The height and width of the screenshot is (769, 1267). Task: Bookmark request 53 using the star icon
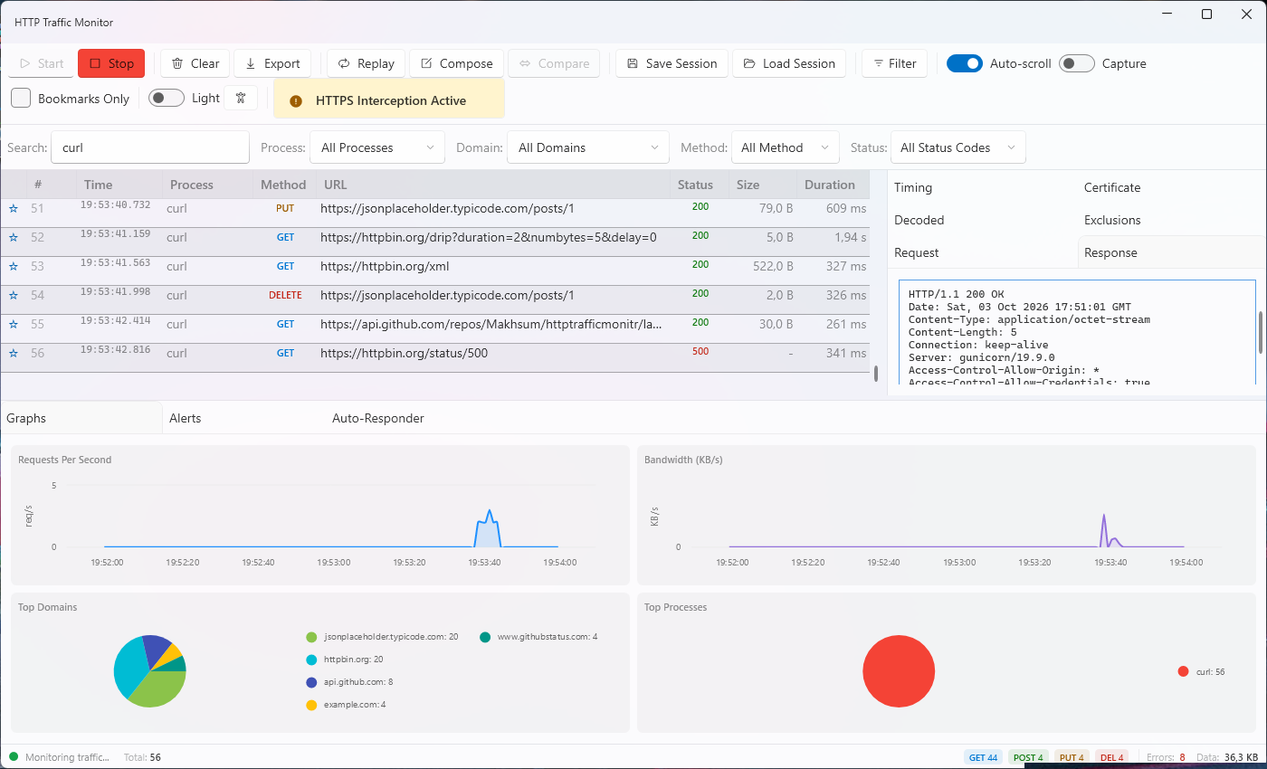click(x=14, y=266)
